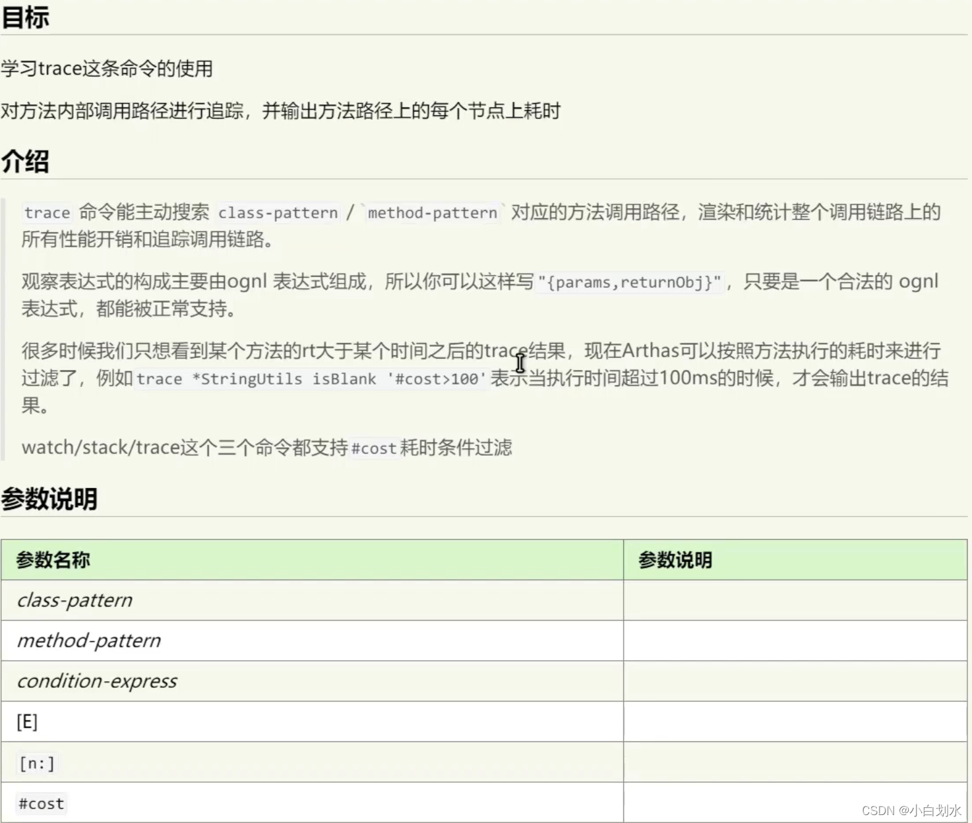This screenshot has height=823, width=972.
Task: Click the 介绍 heading
Action: pos(25,161)
